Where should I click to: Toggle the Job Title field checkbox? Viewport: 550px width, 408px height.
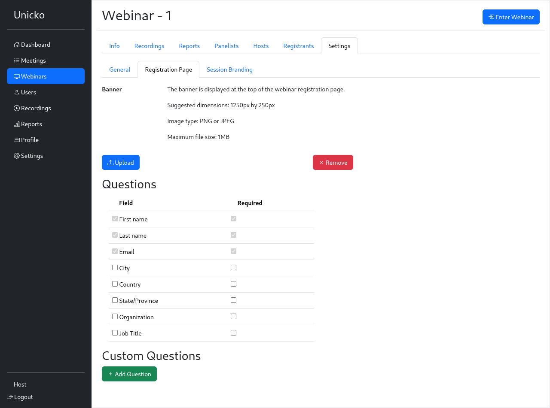pyautogui.click(x=115, y=333)
